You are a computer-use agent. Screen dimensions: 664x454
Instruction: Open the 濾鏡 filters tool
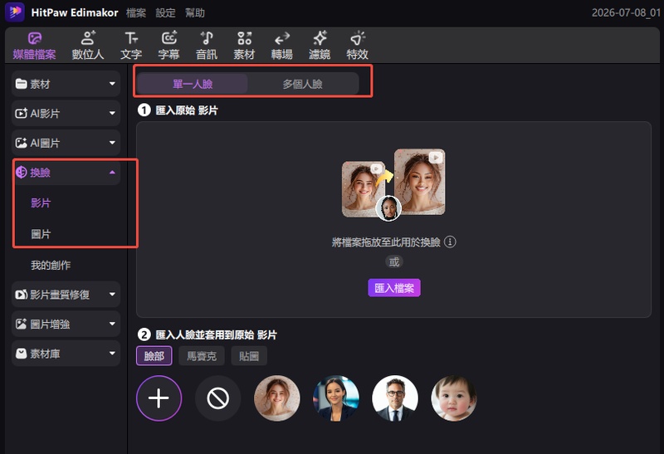pyautogui.click(x=320, y=45)
